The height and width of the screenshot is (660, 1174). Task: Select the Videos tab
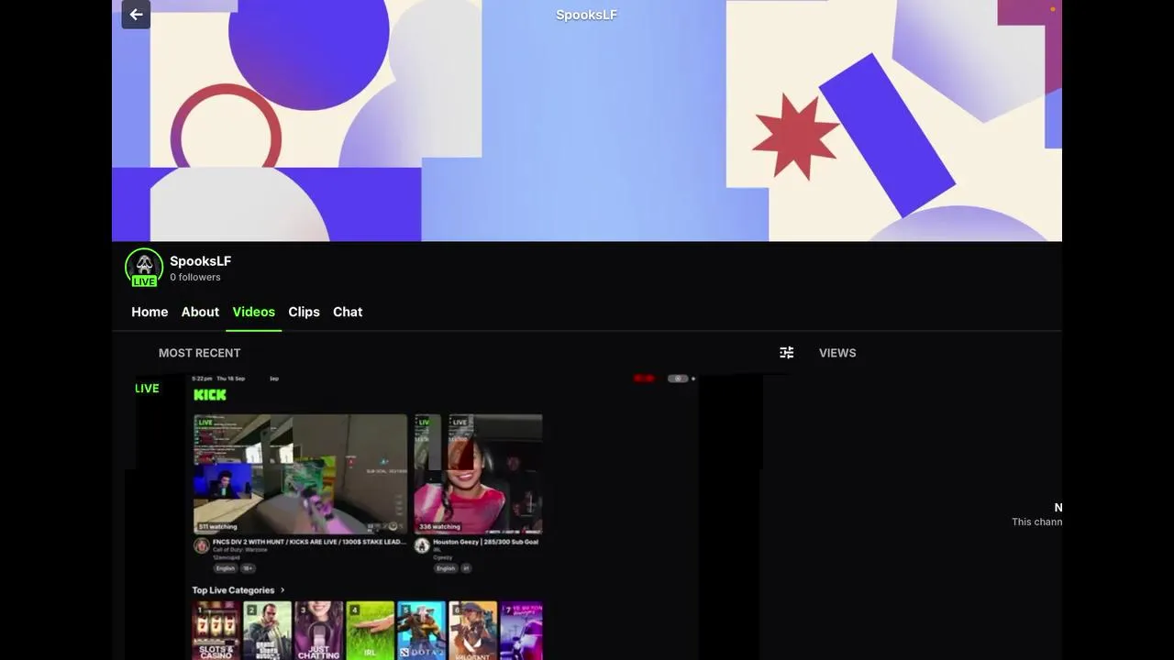pos(254,312)
